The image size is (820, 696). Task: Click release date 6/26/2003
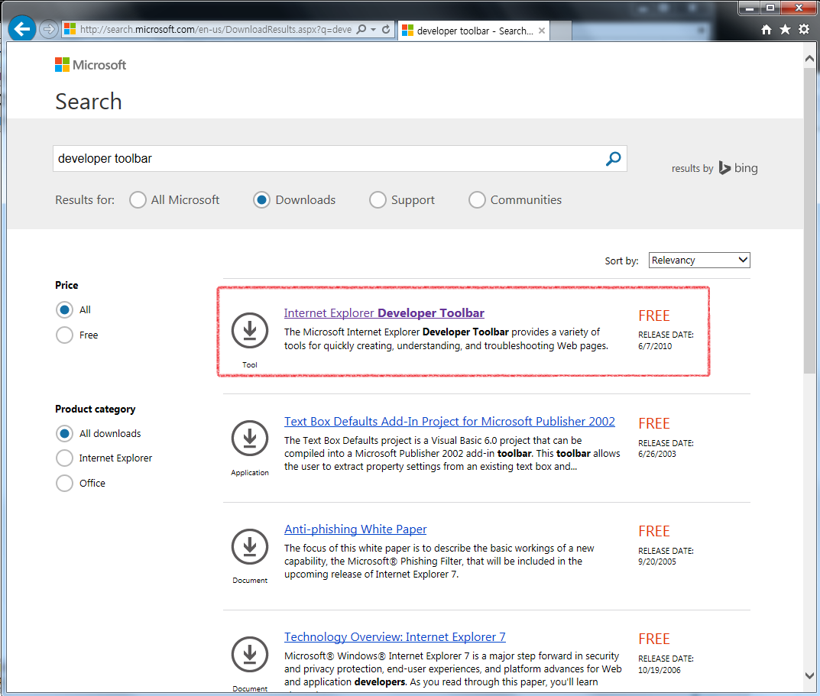(656, 454)
